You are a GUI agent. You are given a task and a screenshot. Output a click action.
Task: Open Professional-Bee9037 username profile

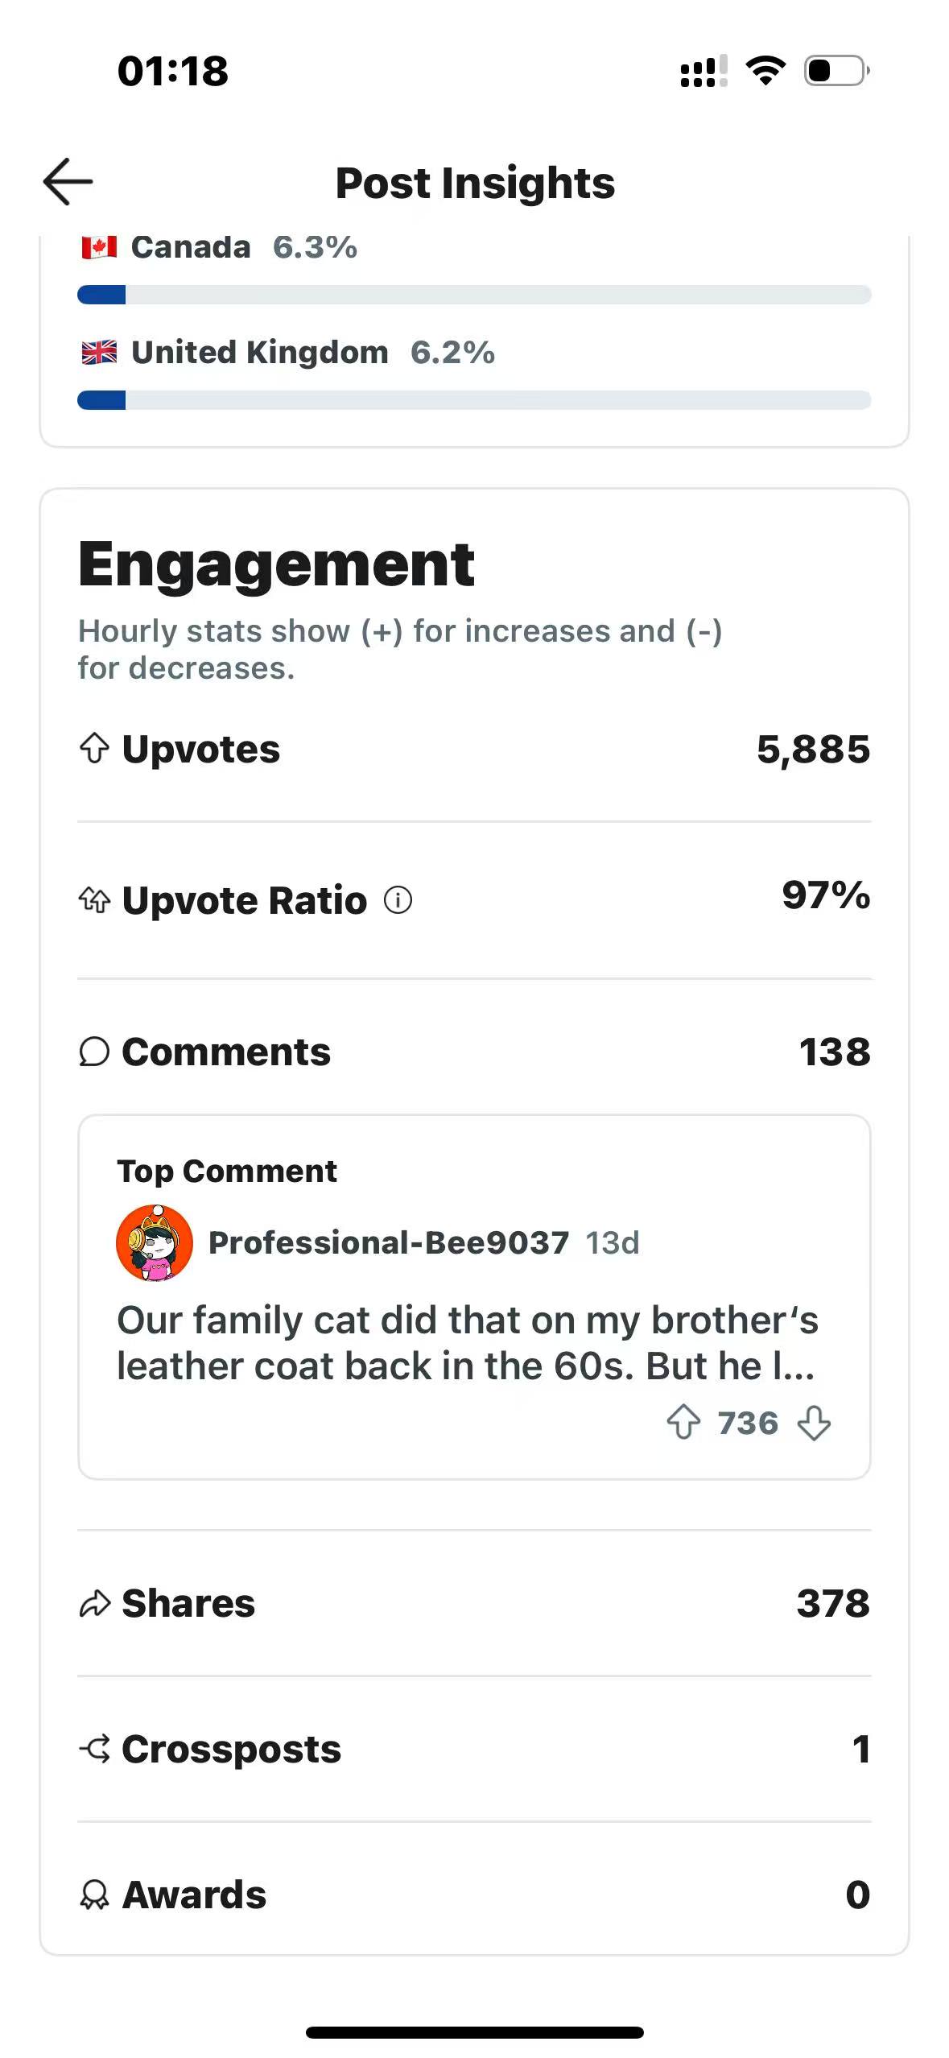tap(389, 1242)
